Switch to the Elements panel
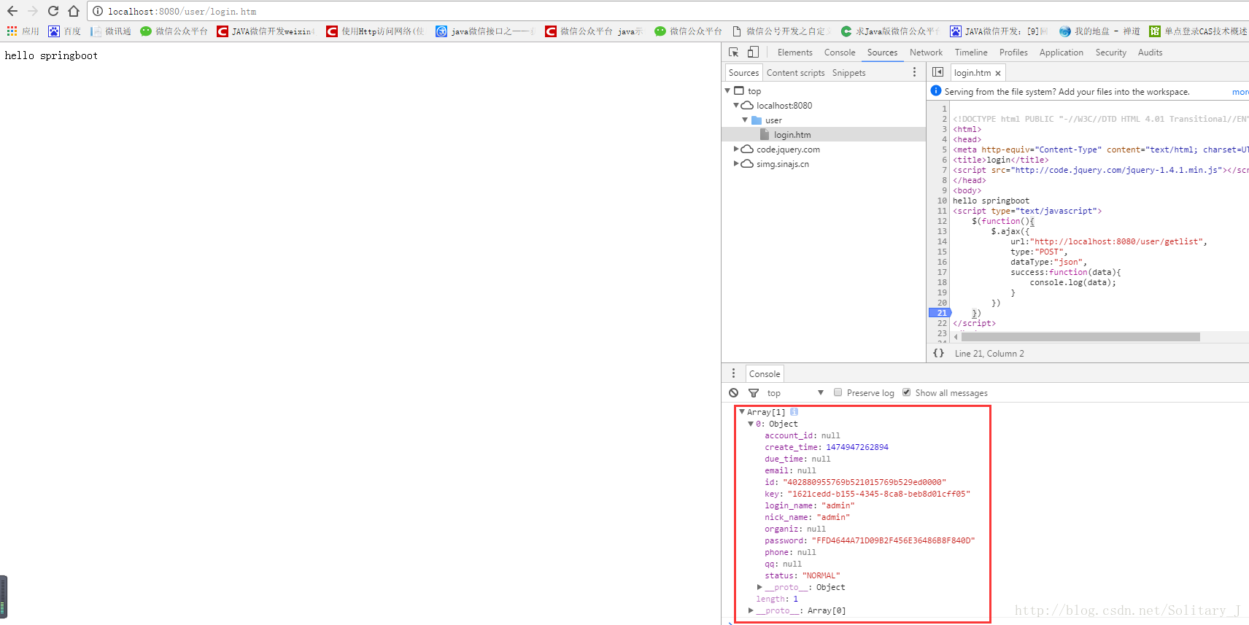Viewport: 1249px width, 625px height. [794, 53]
